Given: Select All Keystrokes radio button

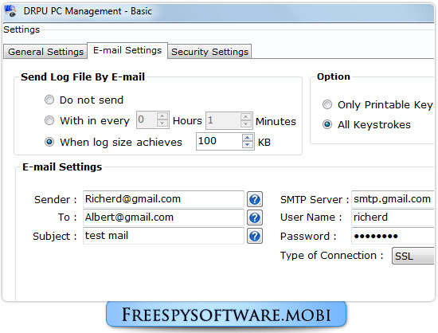Looking at the screenshot, I should tap(327, 124).
